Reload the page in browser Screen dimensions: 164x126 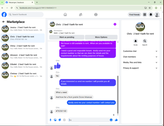click(11, 8)
